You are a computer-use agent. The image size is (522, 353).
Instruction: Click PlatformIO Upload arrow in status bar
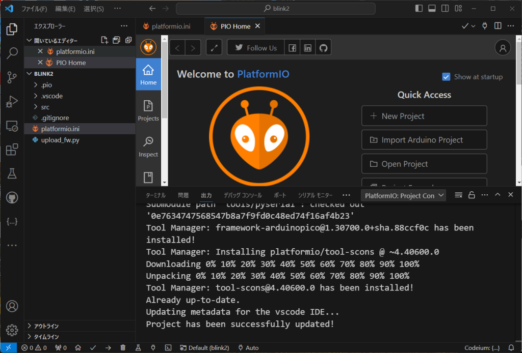108,348
